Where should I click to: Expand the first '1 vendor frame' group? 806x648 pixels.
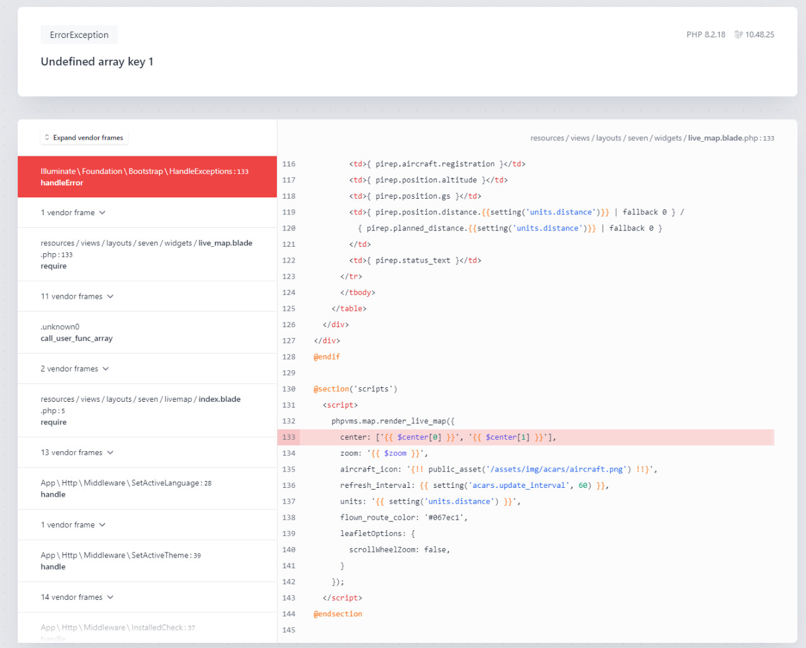(73, 213)
